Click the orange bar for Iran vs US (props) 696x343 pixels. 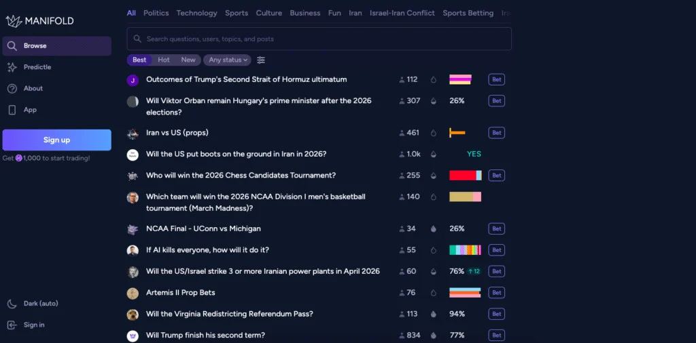457,133
